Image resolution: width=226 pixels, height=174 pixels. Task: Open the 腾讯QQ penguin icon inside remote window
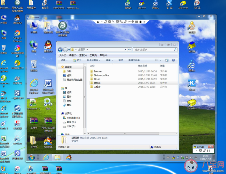pos(48,45)
